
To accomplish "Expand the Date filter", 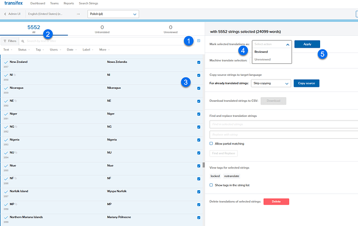I will click(72, 49).
